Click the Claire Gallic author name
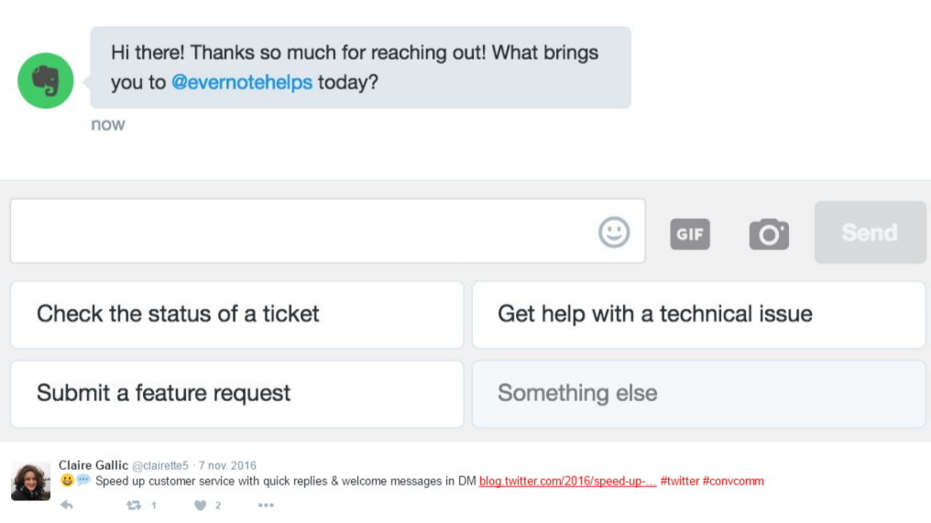The height and width of the screenshot is (523, 931). pyautogui.click(x=93, y=465)
